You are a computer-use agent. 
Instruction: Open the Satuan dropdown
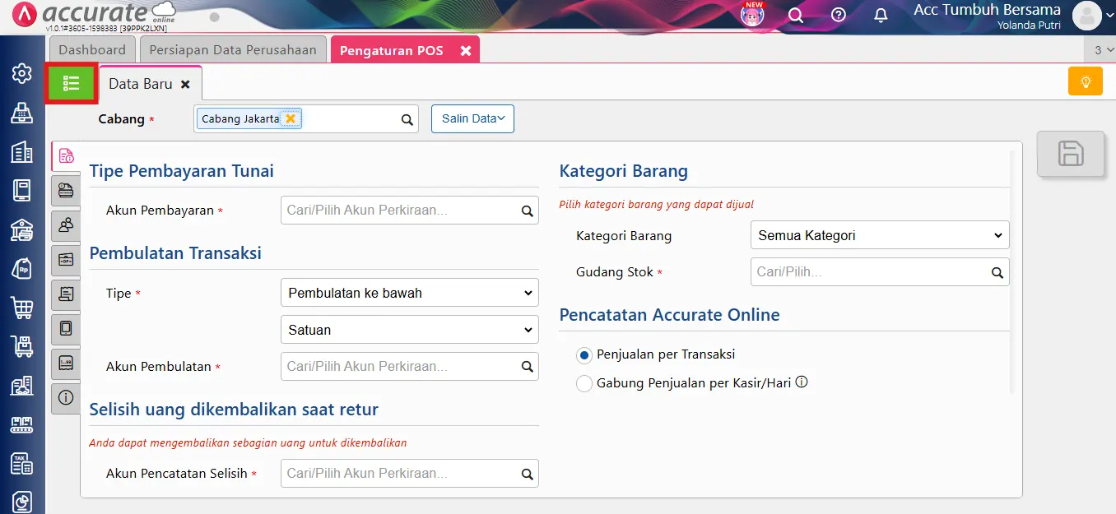(409, 330)
